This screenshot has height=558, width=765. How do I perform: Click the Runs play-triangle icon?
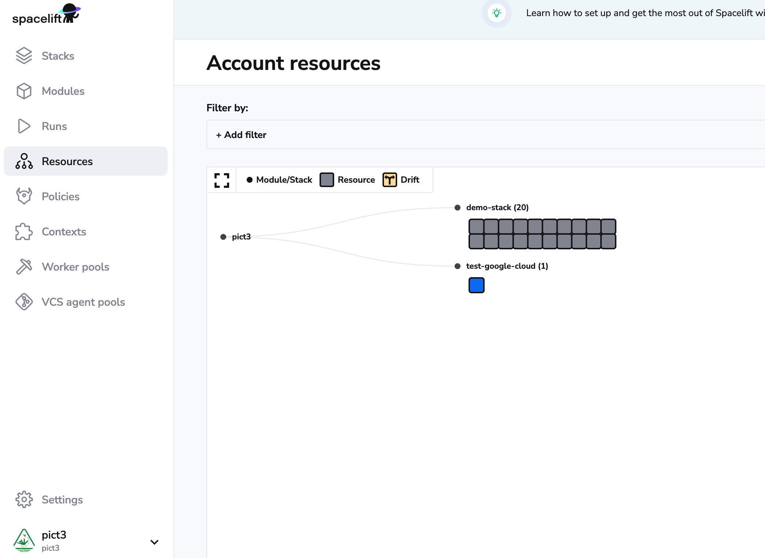24,126
